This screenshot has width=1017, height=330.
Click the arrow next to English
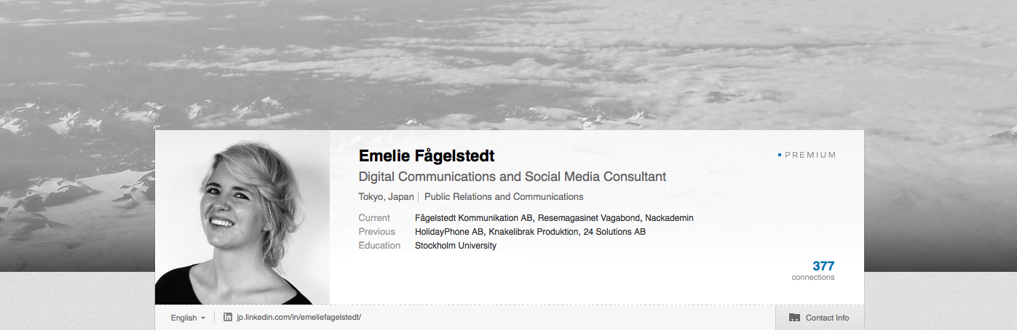(203, 318)
